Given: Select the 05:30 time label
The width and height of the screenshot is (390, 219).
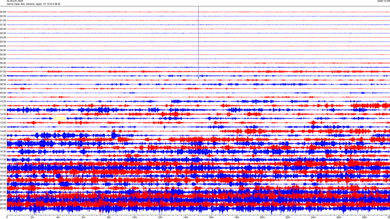Looking at the screenshot, I should (3, 58).
